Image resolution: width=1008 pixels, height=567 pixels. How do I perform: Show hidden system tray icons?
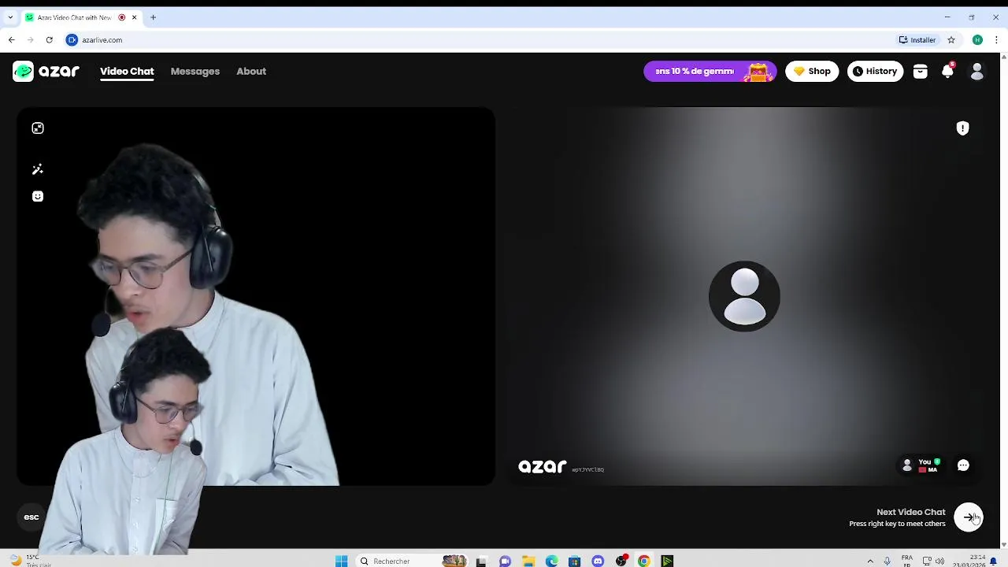(870, 561)
